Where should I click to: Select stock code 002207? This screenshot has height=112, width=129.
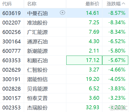(x=12, y=23)
